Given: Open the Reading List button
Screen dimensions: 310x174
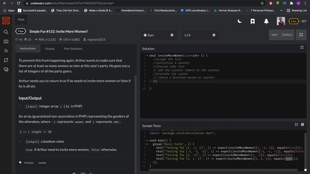Looking at the screenshot, I should (x=297, y=11).
